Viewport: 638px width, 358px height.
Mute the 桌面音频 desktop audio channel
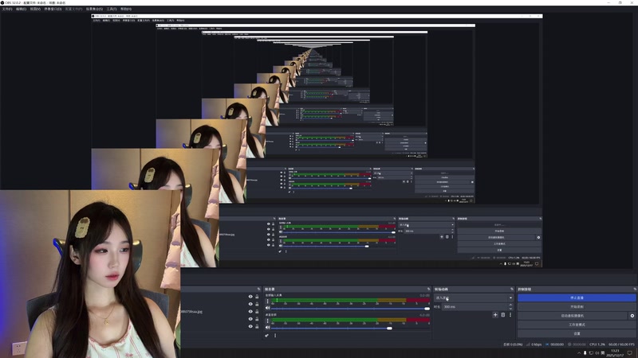point(267,328)
